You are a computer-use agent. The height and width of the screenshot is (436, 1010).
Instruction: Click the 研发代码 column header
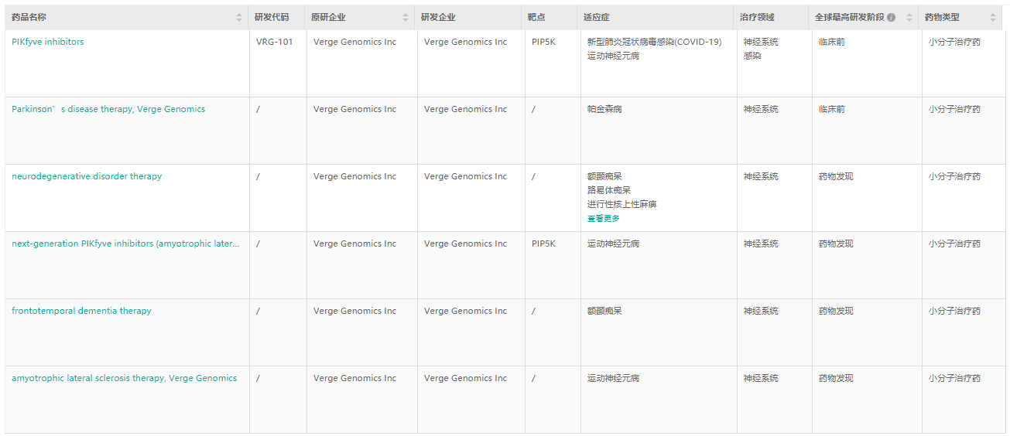point(272,17)
